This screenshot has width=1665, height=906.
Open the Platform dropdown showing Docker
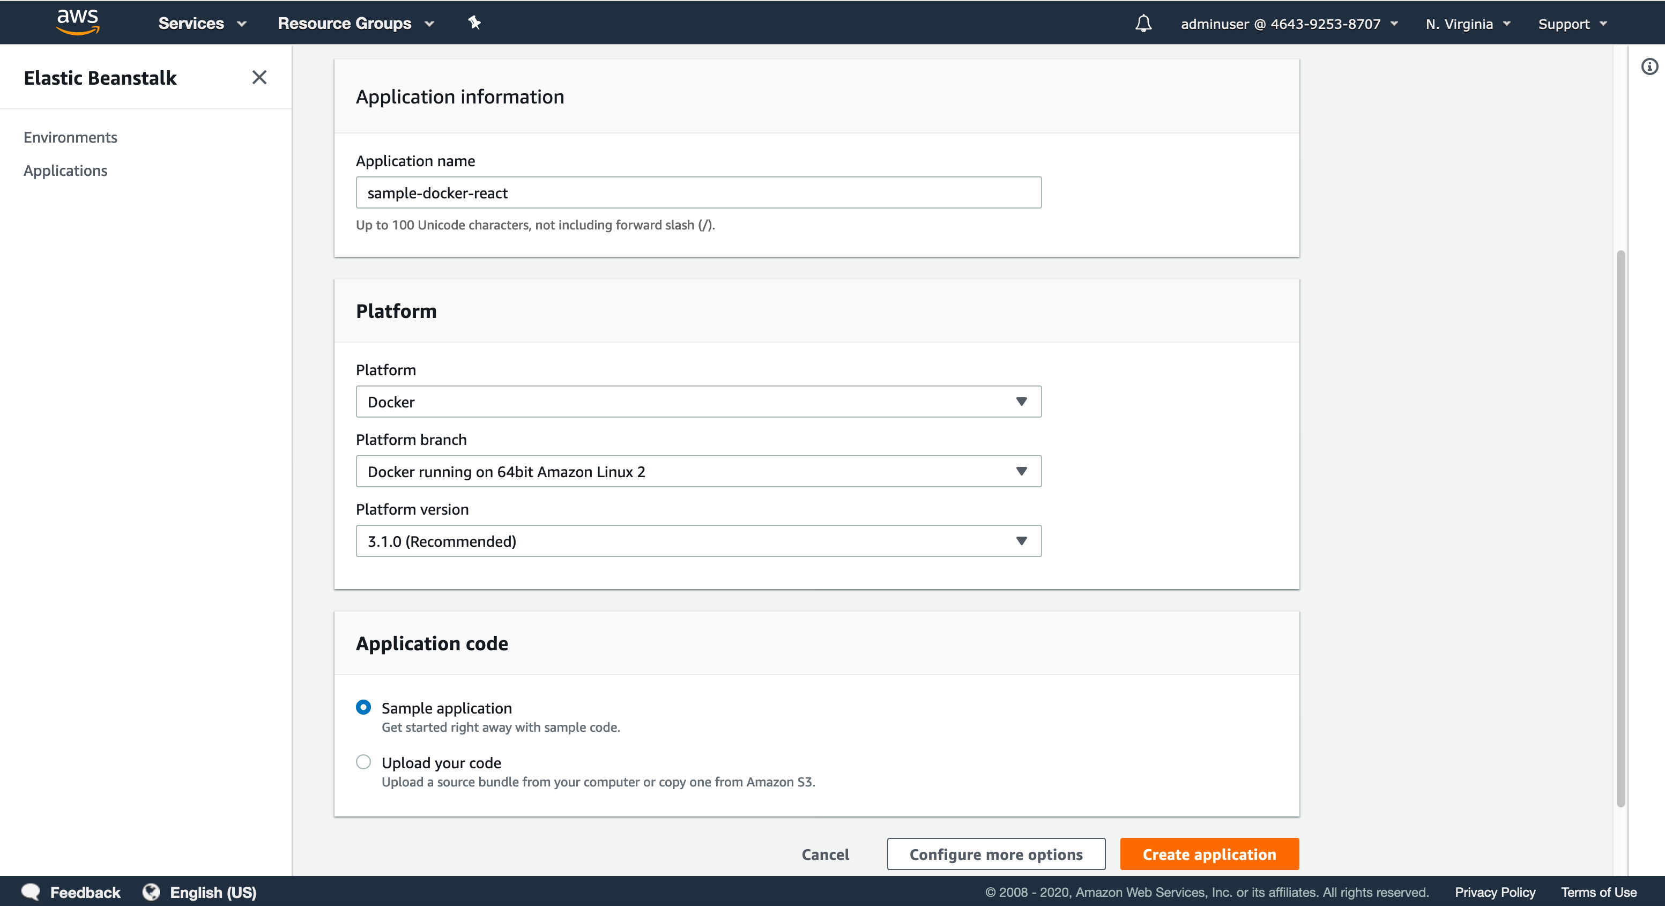[x=698, y=402]
